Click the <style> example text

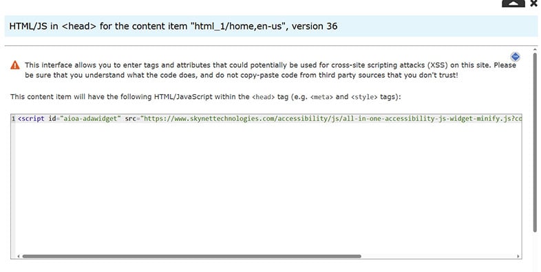(364, 97)
